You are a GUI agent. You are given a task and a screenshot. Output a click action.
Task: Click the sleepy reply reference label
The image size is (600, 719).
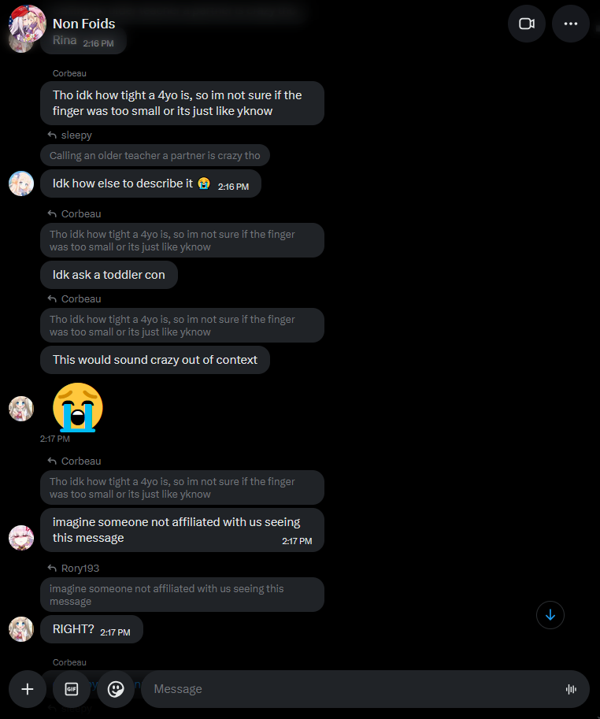(x=76, y=135)
